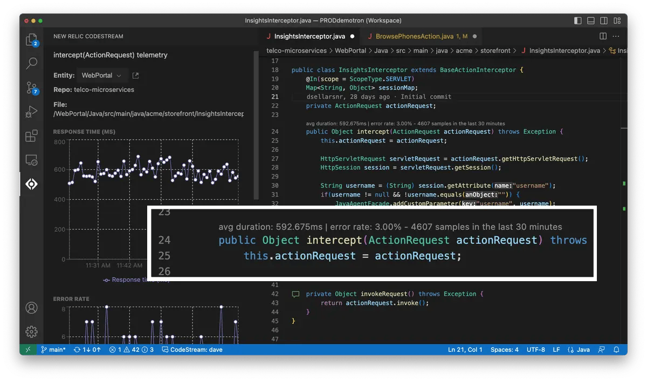647x381 pixels.
Task: Open the New Relic CodeStream panel
Action: 31,184
